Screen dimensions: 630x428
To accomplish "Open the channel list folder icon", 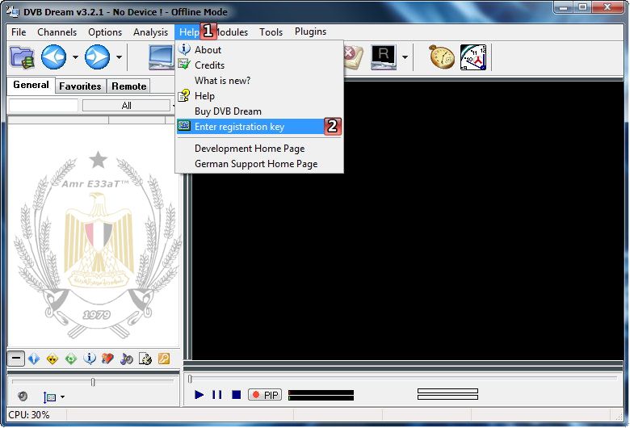I will (x=22, y=57).
